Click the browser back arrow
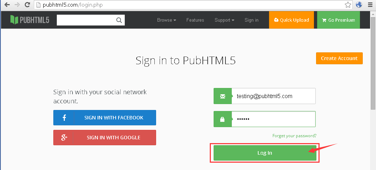The height and width of the screenshot is (170, 376). click(x=6, y=5)
